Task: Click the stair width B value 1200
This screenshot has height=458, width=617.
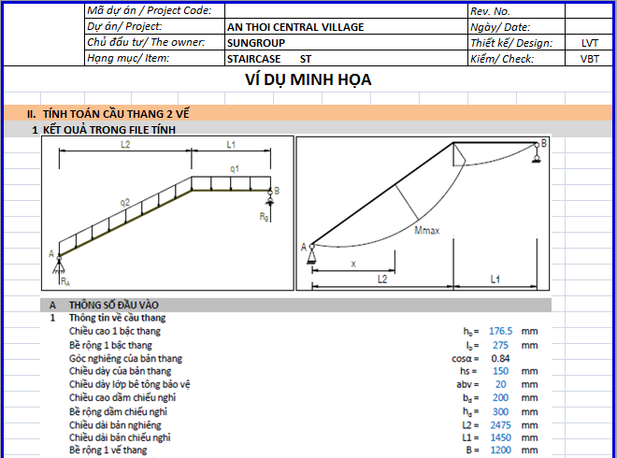Action: [x=499, y=451]
